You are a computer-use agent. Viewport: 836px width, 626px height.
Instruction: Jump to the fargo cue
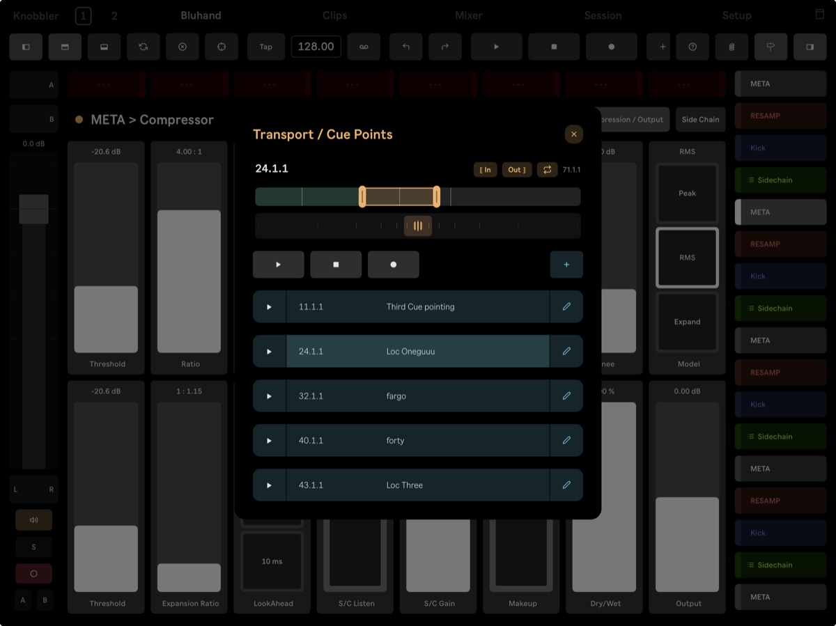tap(270, 396)
